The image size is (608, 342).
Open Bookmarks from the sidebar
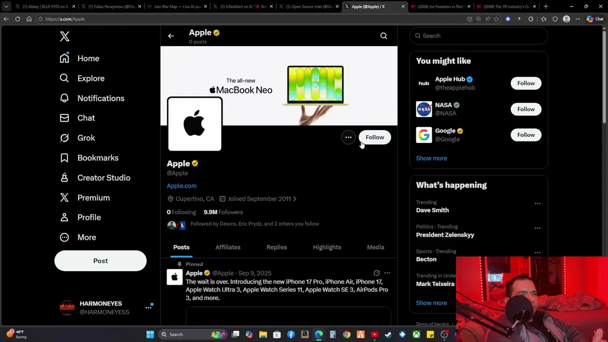[89, 158]
